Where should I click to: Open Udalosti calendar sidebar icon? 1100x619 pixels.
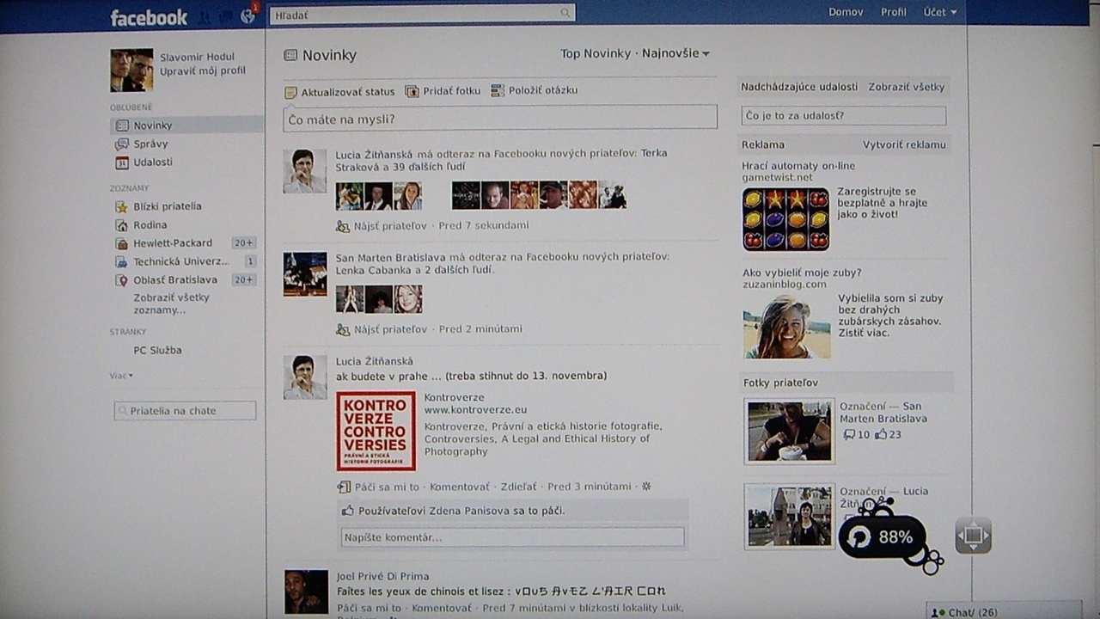[121, 162]
